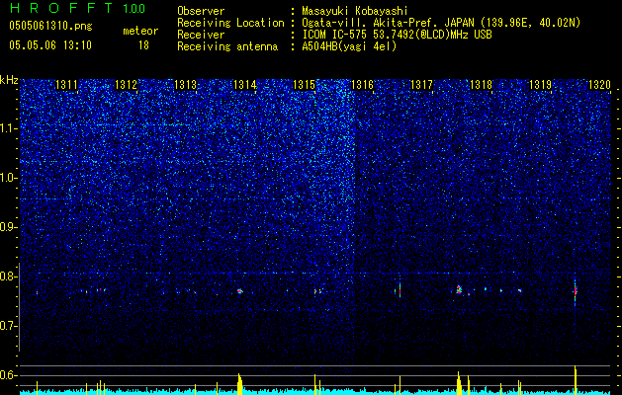The width and height of the screenshot is (622, 395).
Task: Click the Receiver field label
Action: [x=201, y=35]
